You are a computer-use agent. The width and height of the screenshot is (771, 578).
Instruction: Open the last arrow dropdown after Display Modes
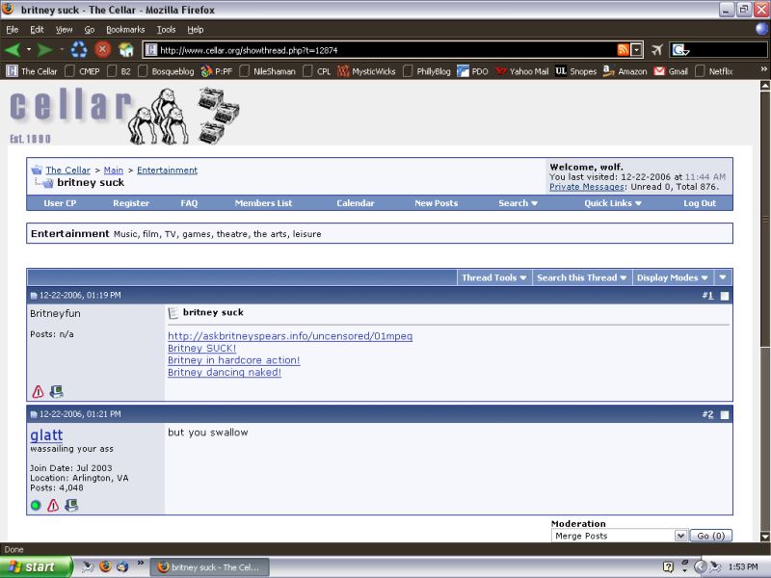coord(722,277)
